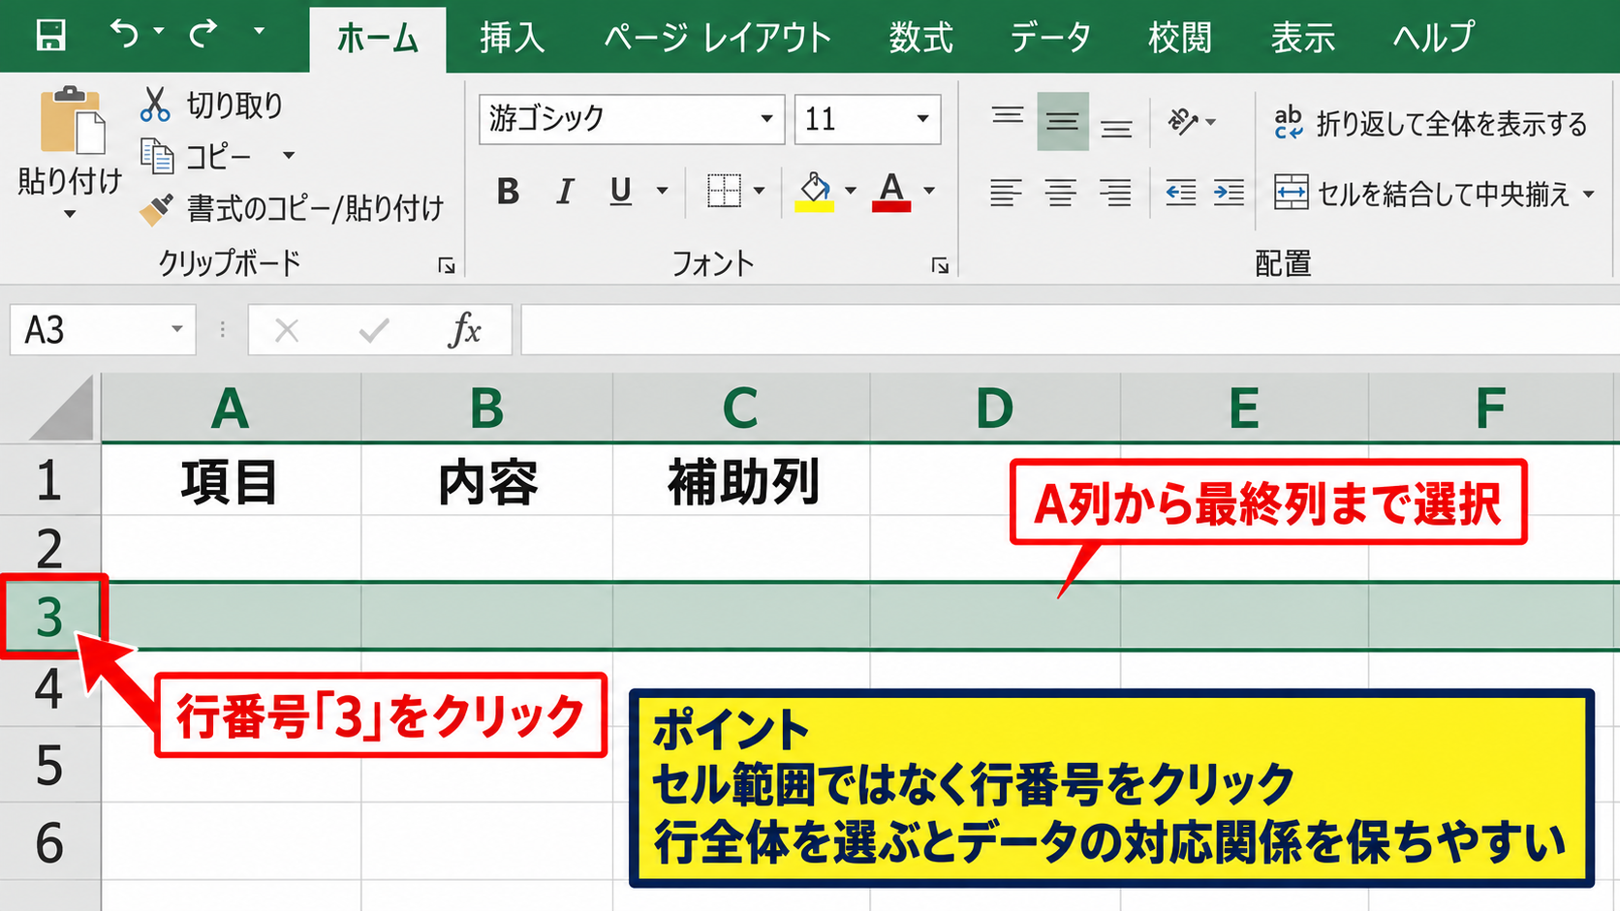This screenshot has height=911, width=1620.
Task: Click the bottom align icon
Action: [x=1116, y=127]
